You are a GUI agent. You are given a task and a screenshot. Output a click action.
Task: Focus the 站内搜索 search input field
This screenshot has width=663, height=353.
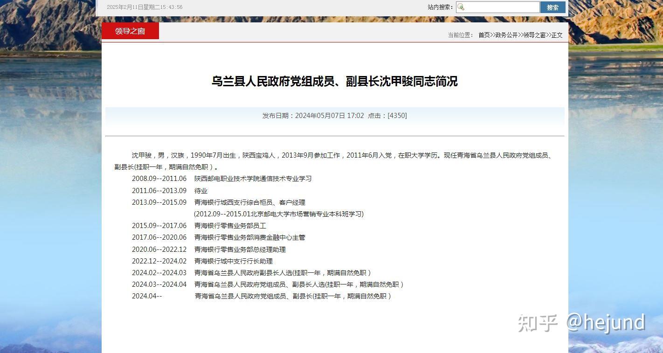pos(497,7)
